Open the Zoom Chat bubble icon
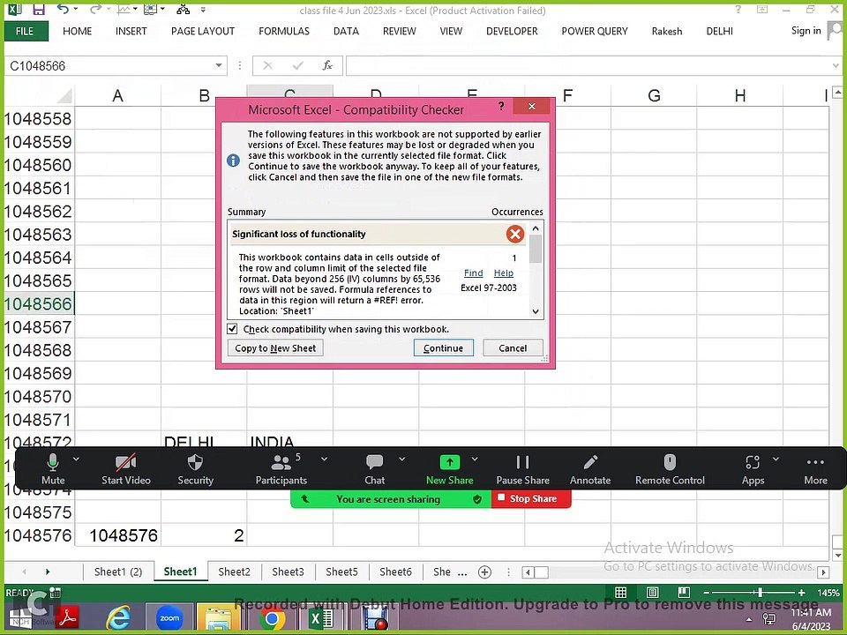The image size is (847, 635). coord(374,462)
